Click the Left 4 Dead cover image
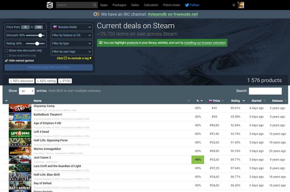 pyautogui.click(x=20, y=134)
